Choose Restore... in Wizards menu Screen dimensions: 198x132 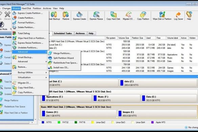pyautogui.click(x=30, y=67)
